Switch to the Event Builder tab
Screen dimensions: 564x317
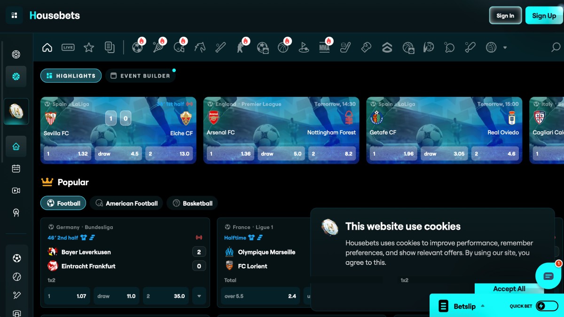140,76
